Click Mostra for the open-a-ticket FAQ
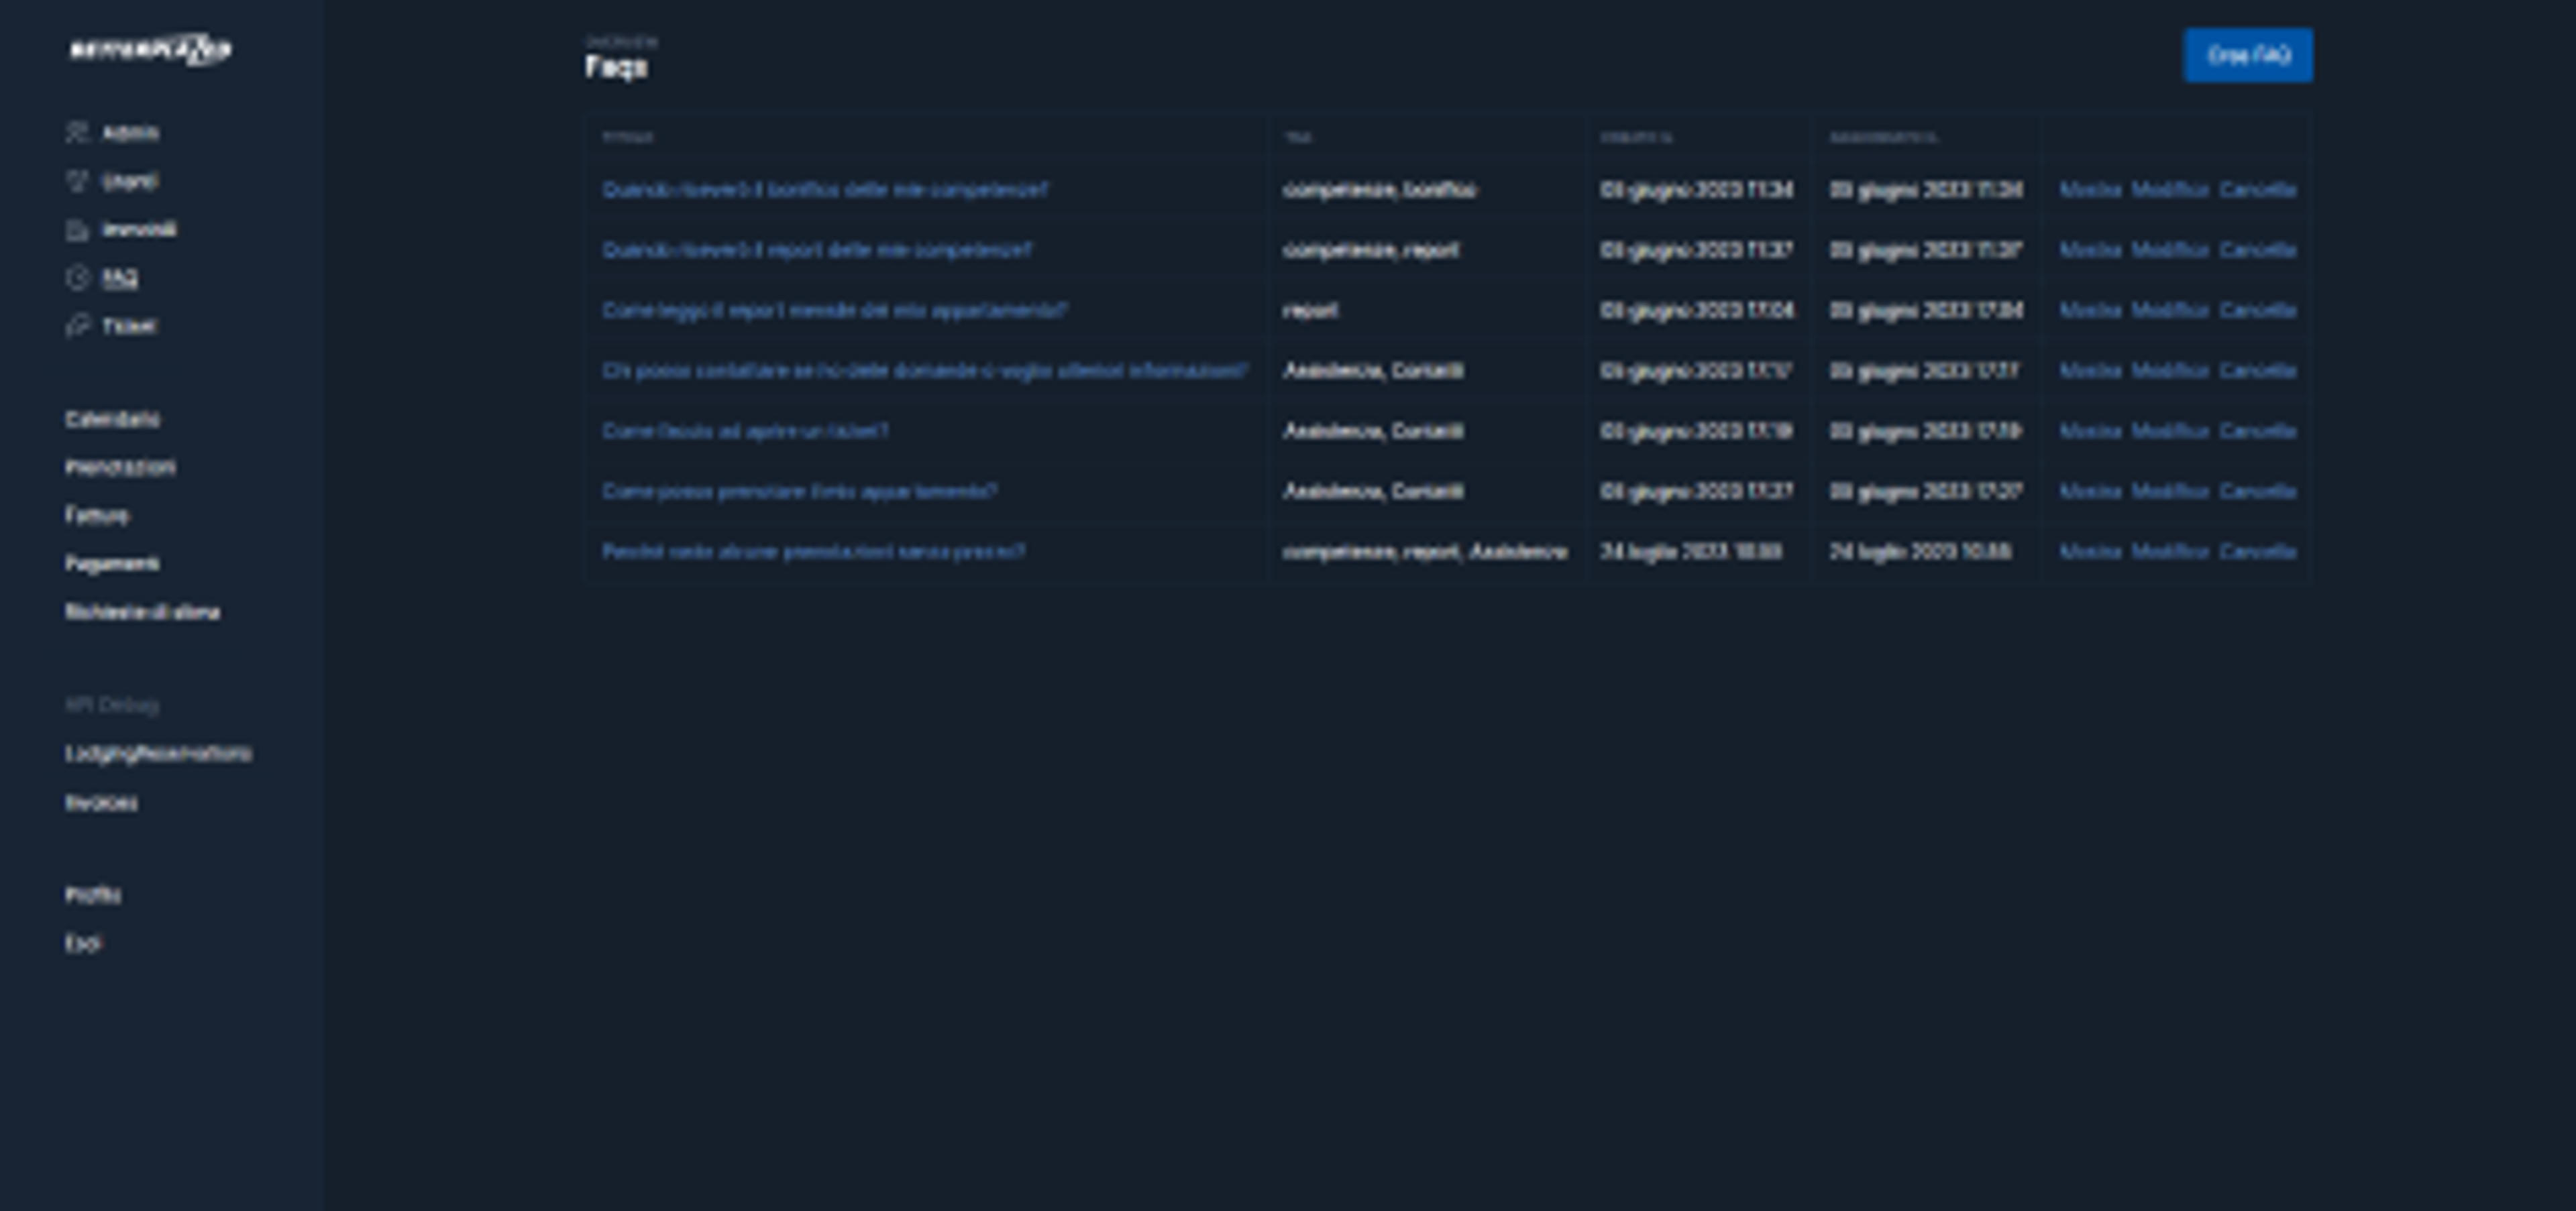The image size is (2576, 1211). click(x=2091, y=430)
